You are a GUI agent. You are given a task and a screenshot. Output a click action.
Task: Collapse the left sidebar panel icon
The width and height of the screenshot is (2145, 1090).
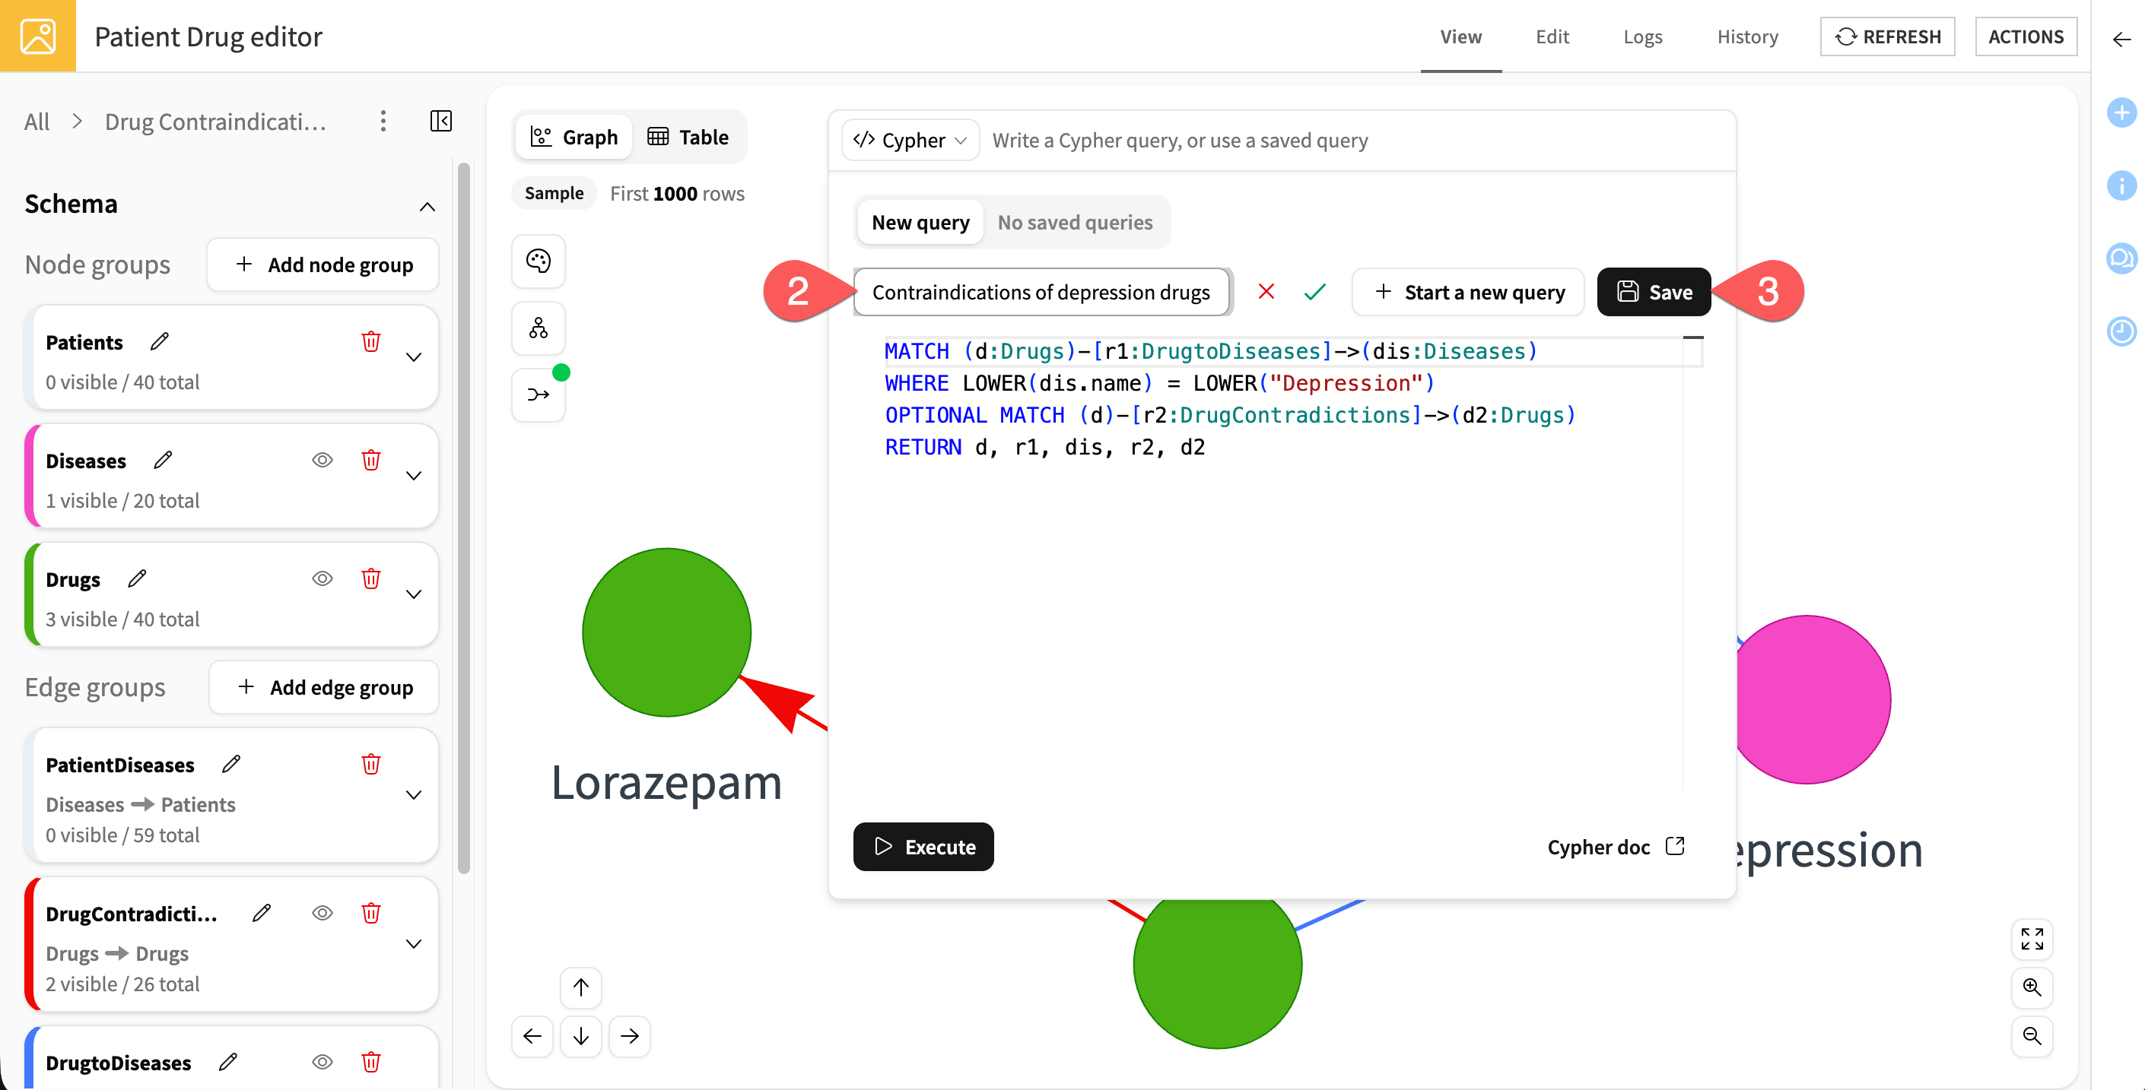(x=440, y=122)
